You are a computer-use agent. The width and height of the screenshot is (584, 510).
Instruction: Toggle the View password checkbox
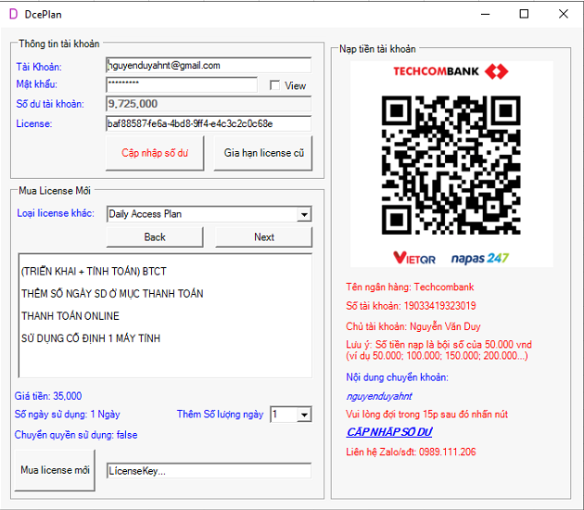pos(274,85)
